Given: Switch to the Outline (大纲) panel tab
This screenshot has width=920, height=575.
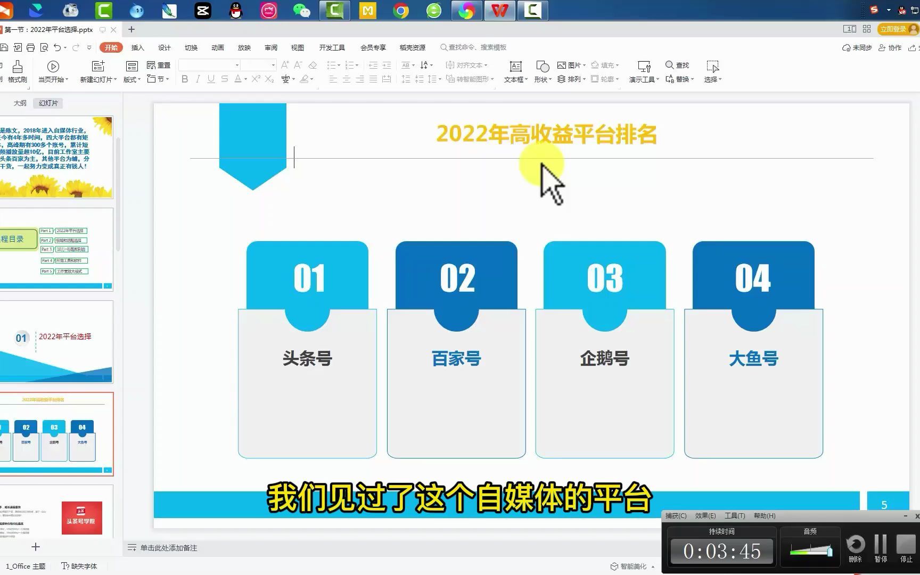Looking at the screenshot, I should tap(20, 103).
